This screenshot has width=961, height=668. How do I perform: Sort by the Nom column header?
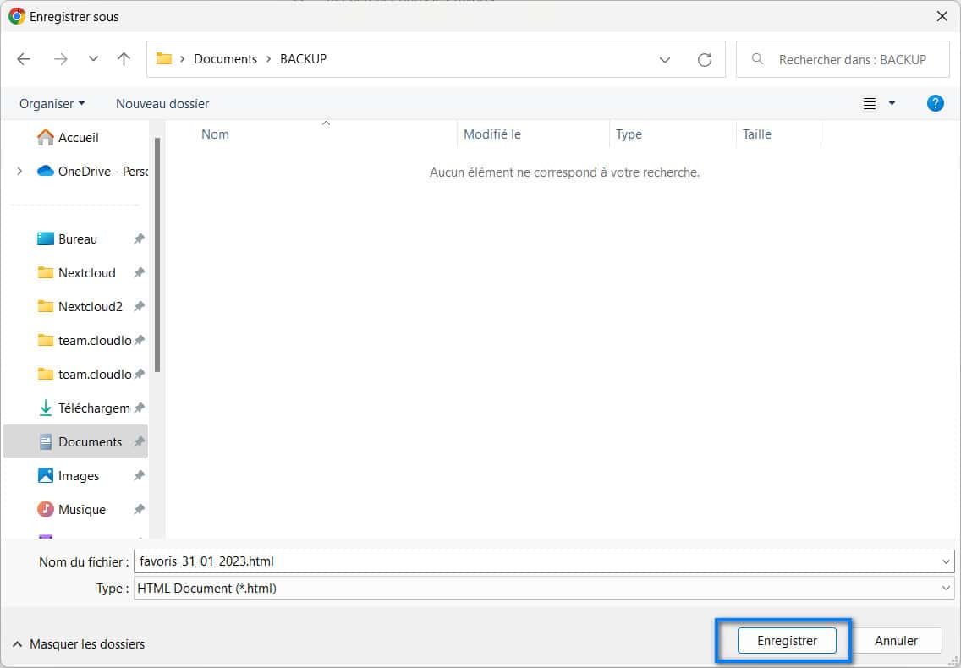pos(215,134)
